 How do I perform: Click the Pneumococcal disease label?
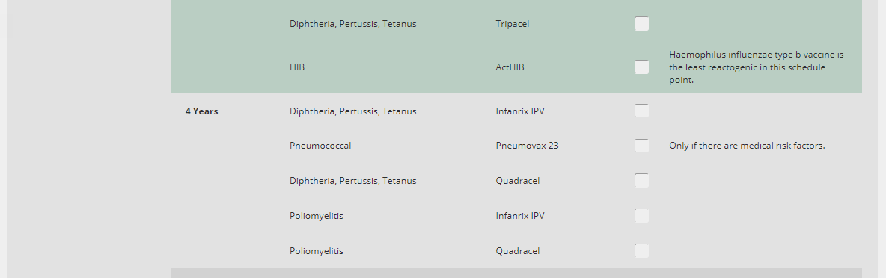click(320, 146)
